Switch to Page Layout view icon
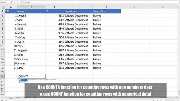The height and width of the screenshot is (101, 180). pyautogui.click(x=157, y=100)
